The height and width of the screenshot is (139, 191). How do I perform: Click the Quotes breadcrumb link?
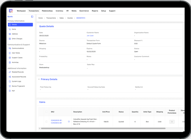coord(70,18)
